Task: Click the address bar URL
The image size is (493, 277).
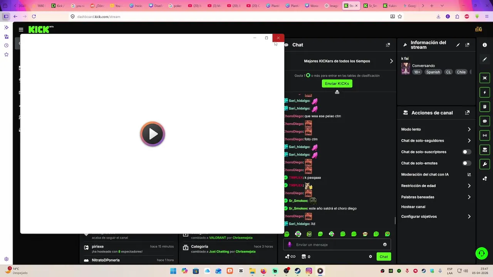Action: pos(99,17)
